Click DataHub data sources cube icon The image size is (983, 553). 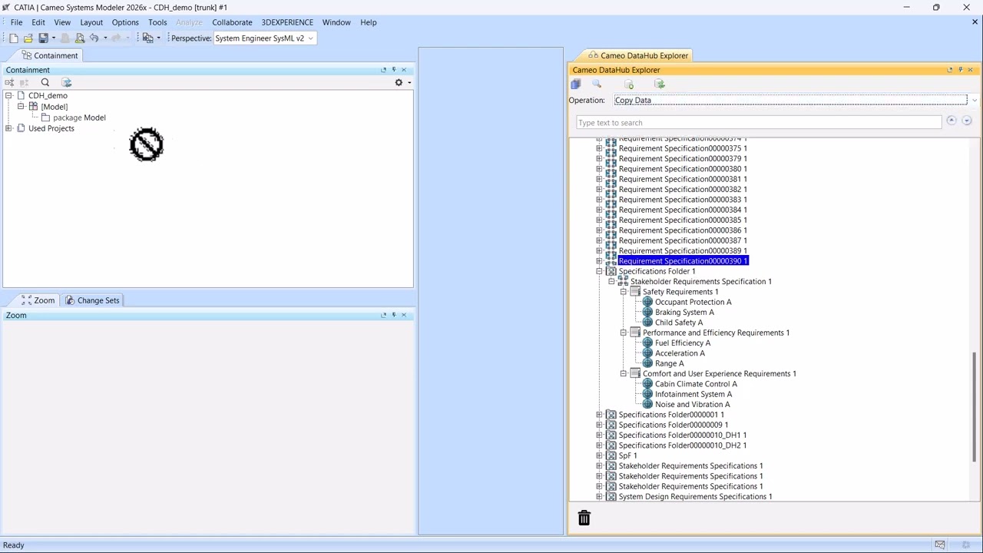click(x=576, y=84)
